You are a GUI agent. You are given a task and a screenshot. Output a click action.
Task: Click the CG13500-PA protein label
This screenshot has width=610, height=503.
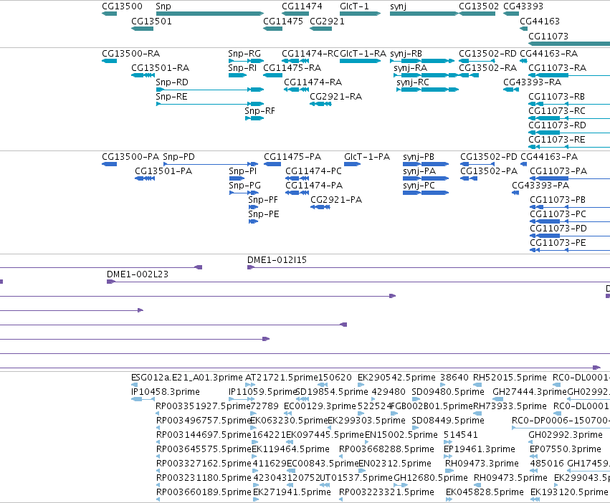point(130,157)
